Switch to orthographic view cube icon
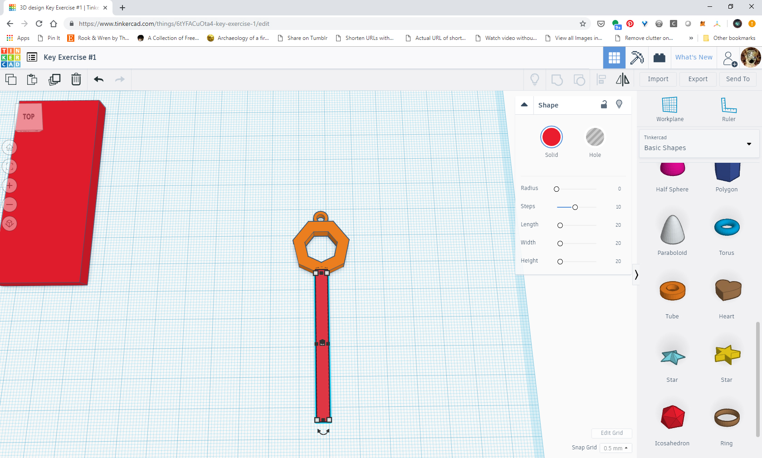 [10, 224]
